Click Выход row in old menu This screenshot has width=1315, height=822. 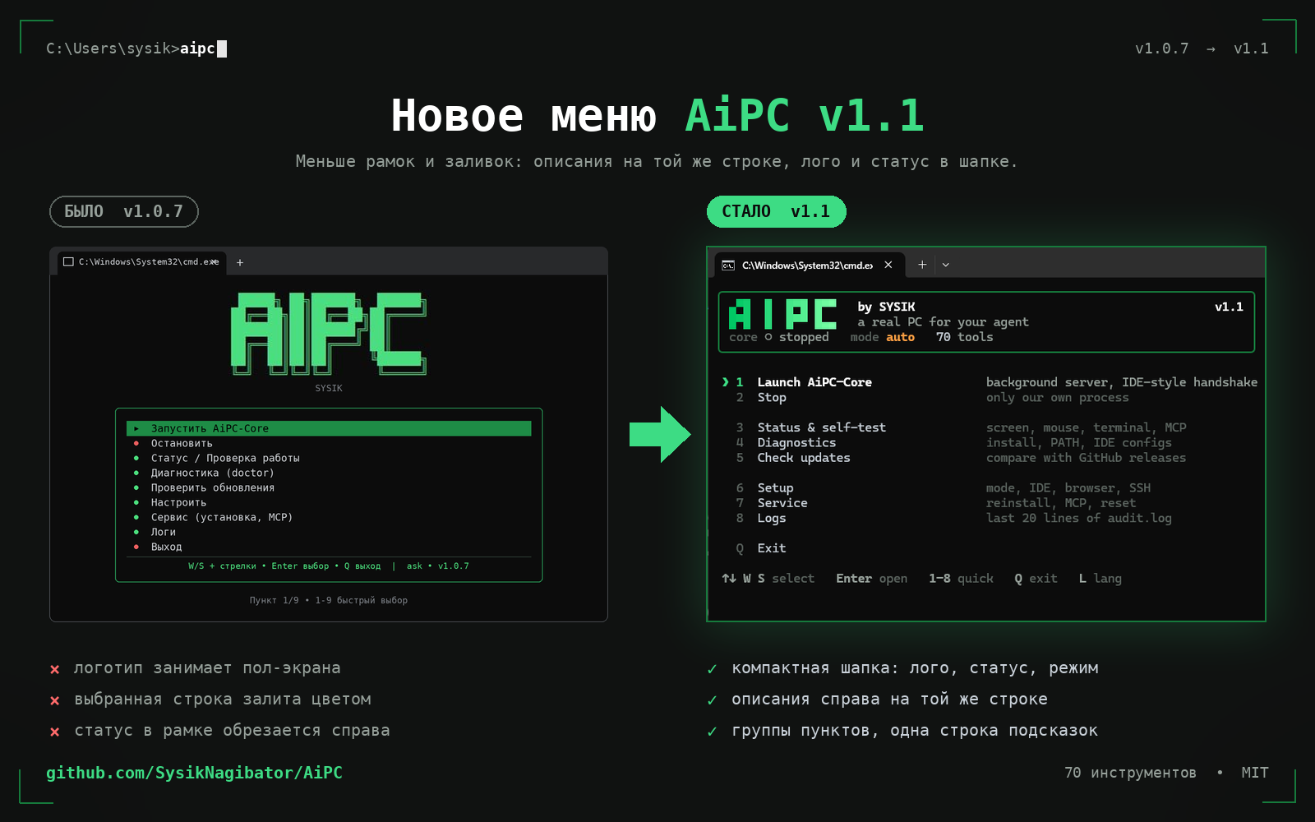tap(166, 547)
